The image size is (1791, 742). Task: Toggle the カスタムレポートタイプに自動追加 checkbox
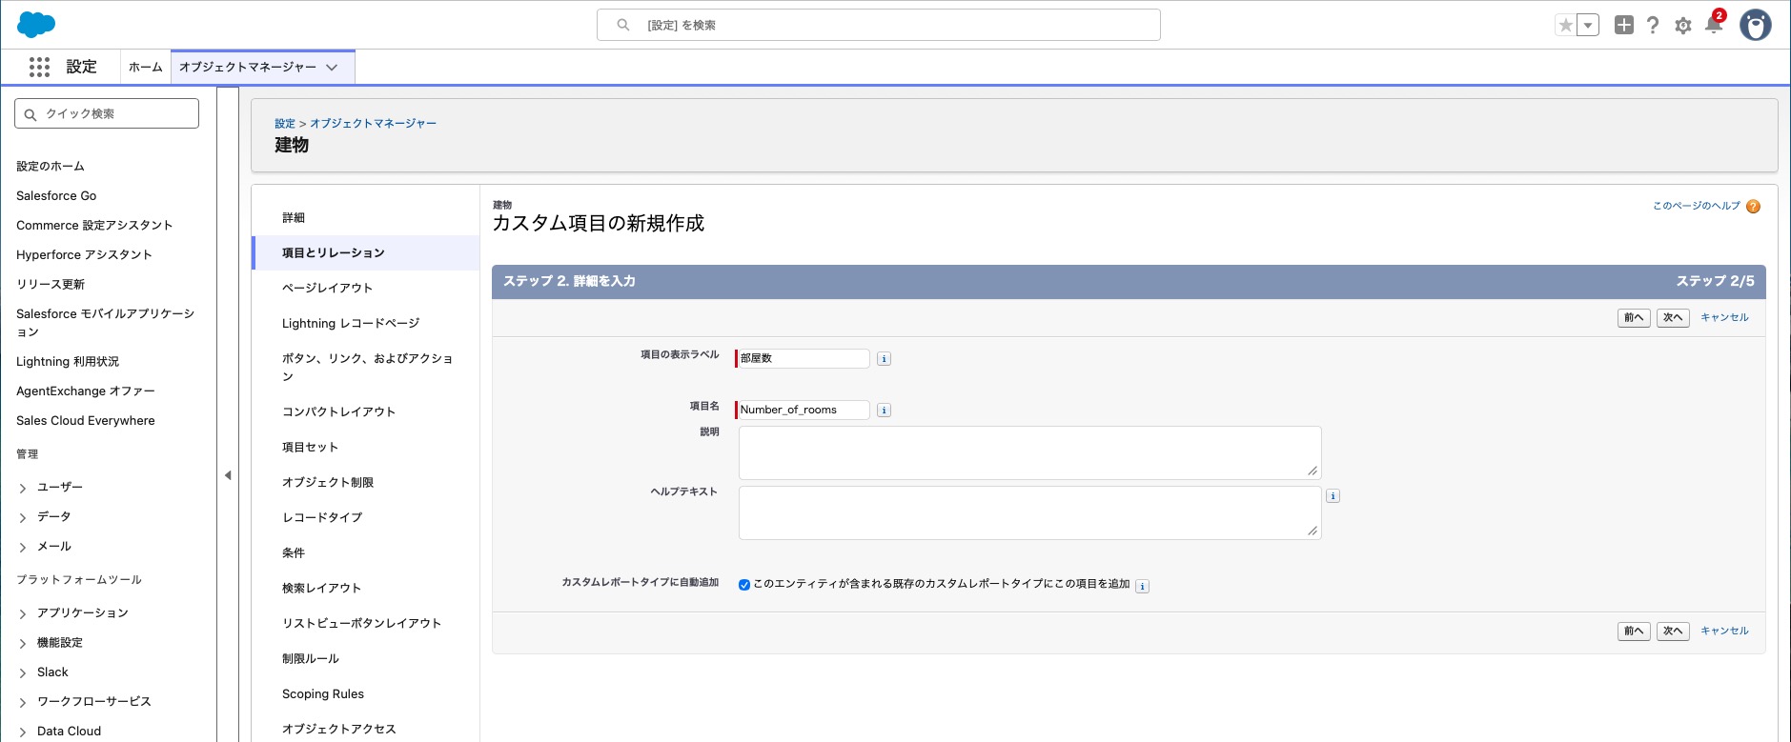744,585
